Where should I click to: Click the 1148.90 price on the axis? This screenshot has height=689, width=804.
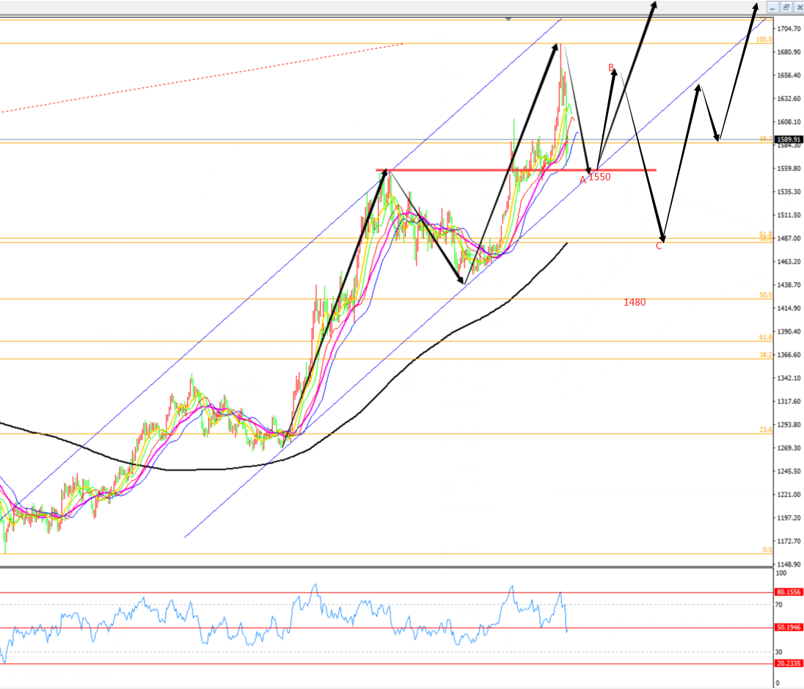(x=789, y=564)
